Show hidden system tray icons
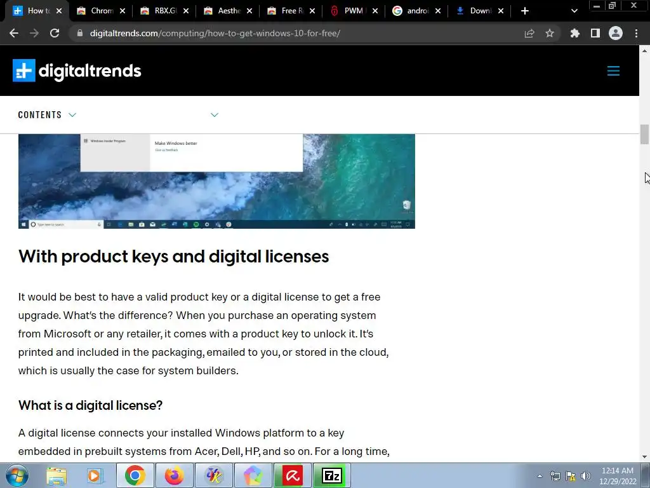 (540, 476)
